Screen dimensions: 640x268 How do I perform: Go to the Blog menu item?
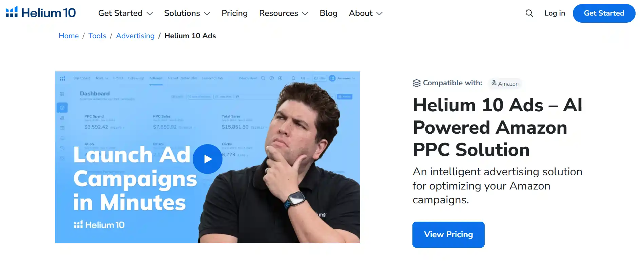tap(328, 13)
